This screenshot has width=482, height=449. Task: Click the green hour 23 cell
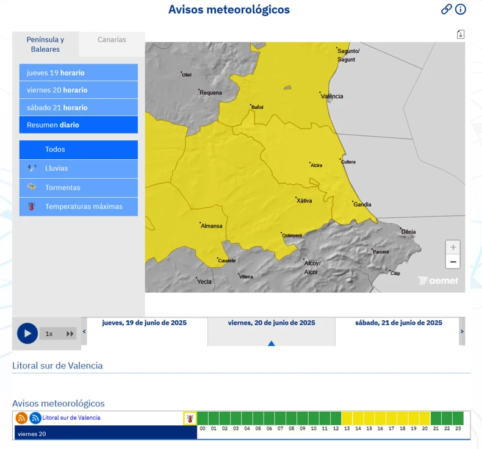click(458, 418)
